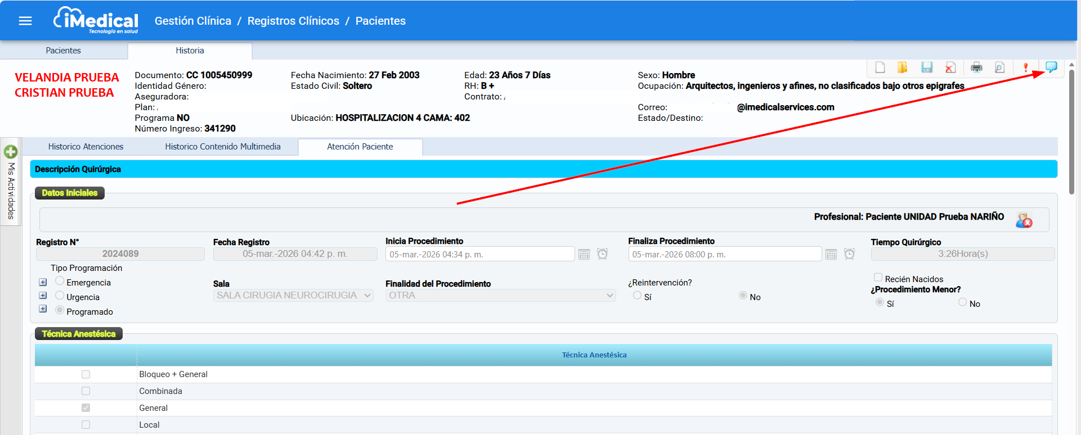Open the speech bubble comments icon
1081x435 pixels.
point(1051,67)
